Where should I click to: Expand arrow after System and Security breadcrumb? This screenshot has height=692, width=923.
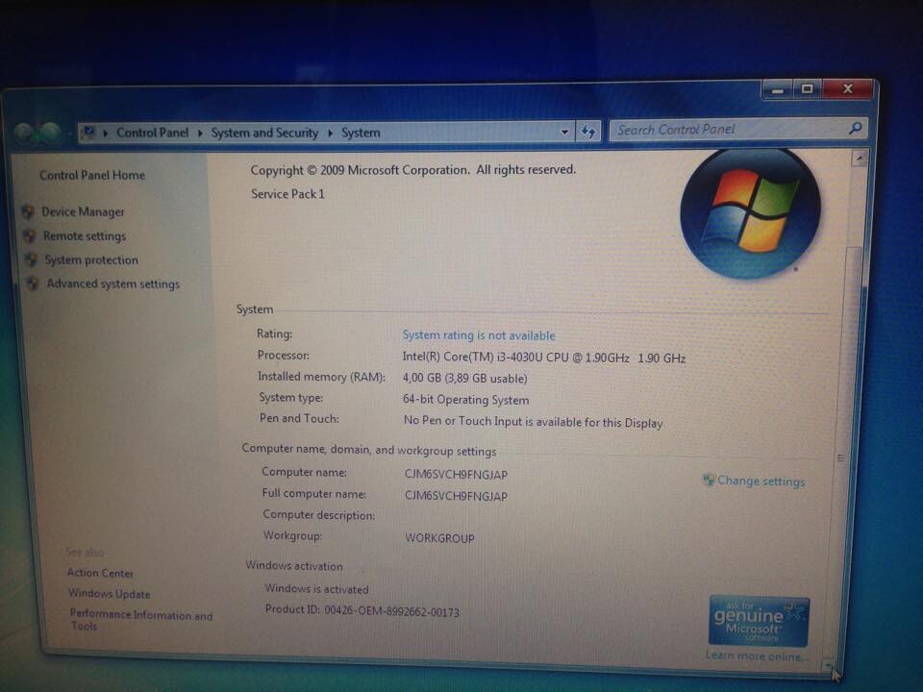pos(330,133)
